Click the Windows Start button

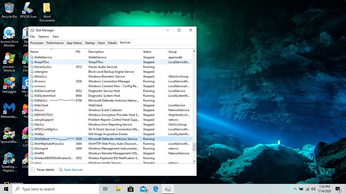tap(6, 189)
